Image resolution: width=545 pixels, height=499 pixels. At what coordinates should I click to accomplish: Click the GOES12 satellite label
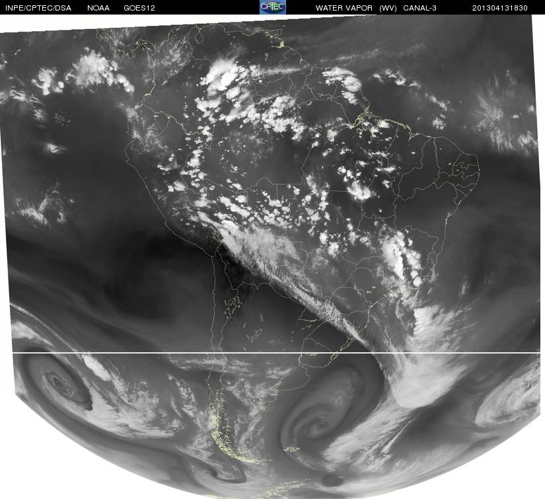click(139, 8)
